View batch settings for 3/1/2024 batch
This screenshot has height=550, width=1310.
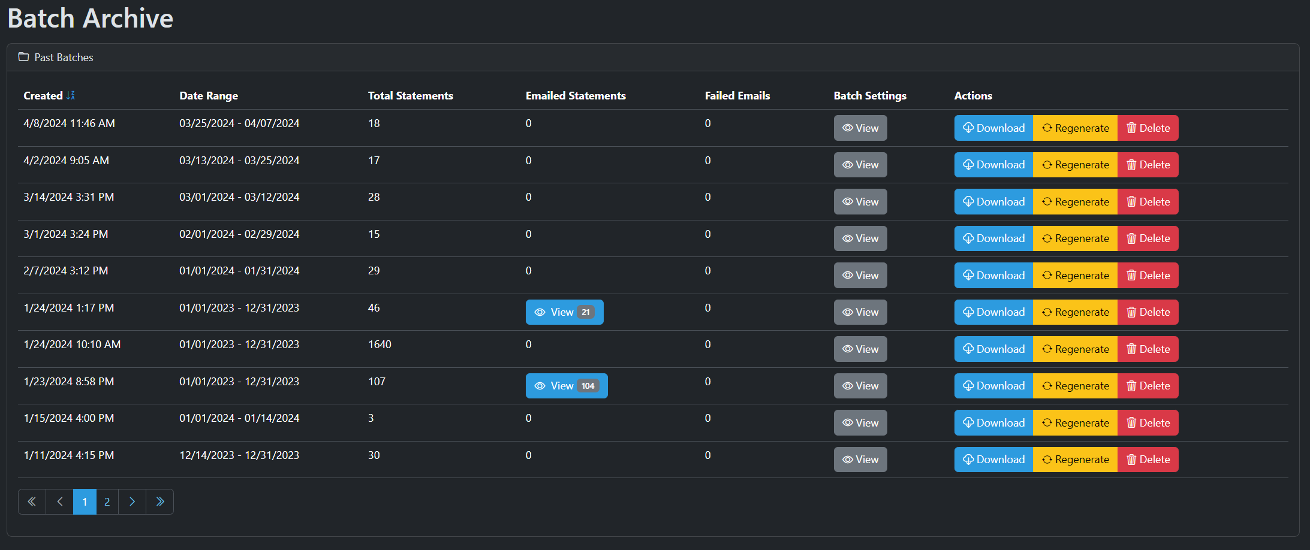(860, 238)
